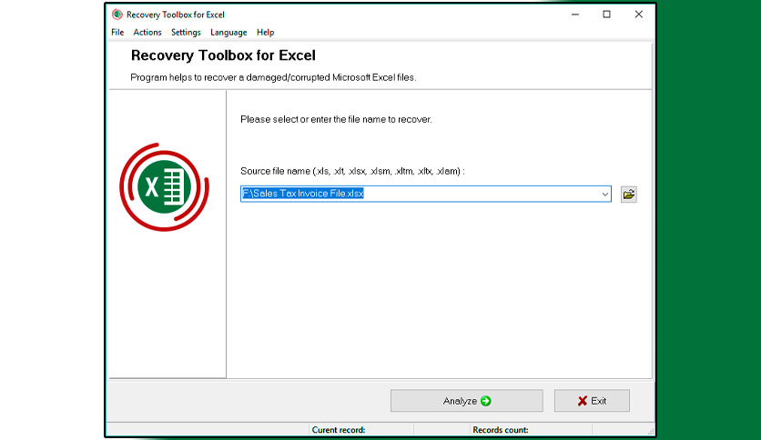Screen dimensions: 761x440
Task: Click the Analyze button
Action: click(466, 401)
